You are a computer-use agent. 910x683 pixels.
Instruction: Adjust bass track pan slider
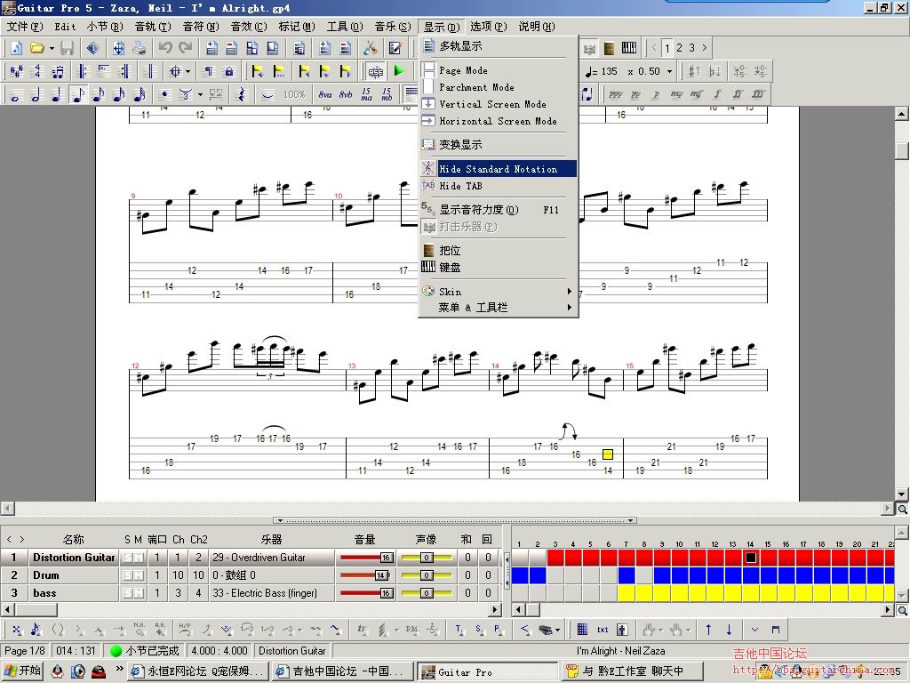(x=427, y=593)
